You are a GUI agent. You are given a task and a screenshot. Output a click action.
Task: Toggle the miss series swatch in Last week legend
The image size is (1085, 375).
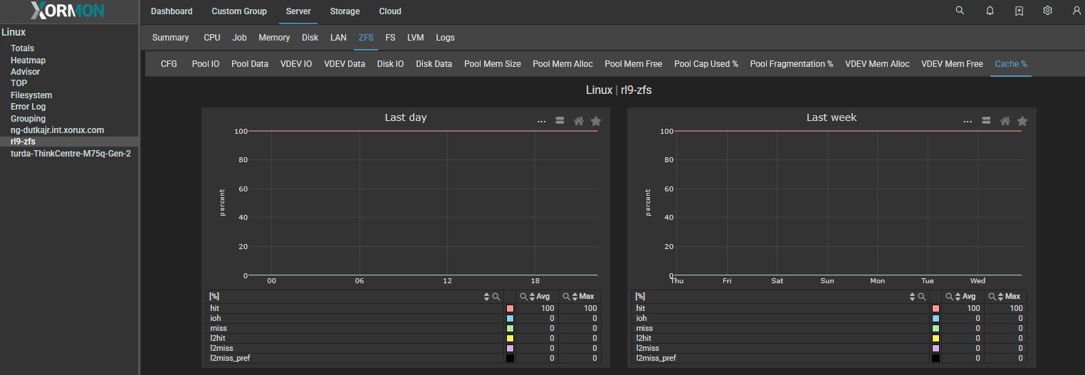click(935, 329)
